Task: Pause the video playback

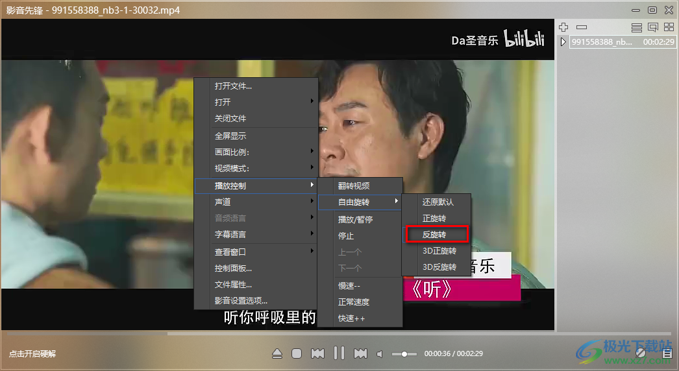Action: pos(339,353)
